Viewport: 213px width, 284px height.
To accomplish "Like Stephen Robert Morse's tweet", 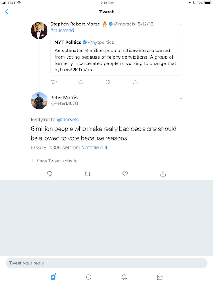I will (x=108, y=82).
